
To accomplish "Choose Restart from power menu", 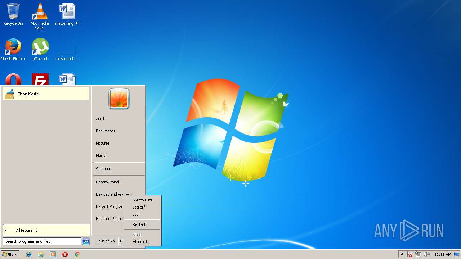I will click(x=142, y=224).
